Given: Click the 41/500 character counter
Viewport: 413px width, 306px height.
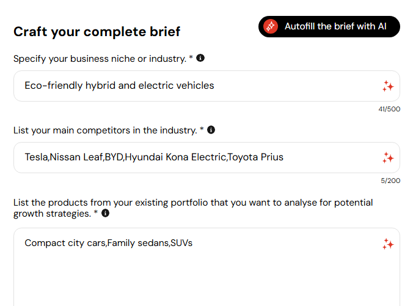Looking at the screenshot, I should point(389,109).
